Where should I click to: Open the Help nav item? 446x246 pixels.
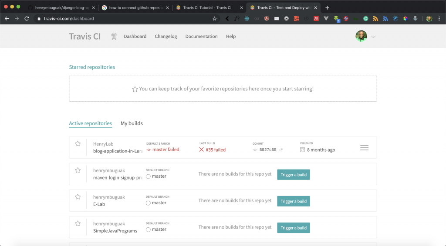coord(231,37)
